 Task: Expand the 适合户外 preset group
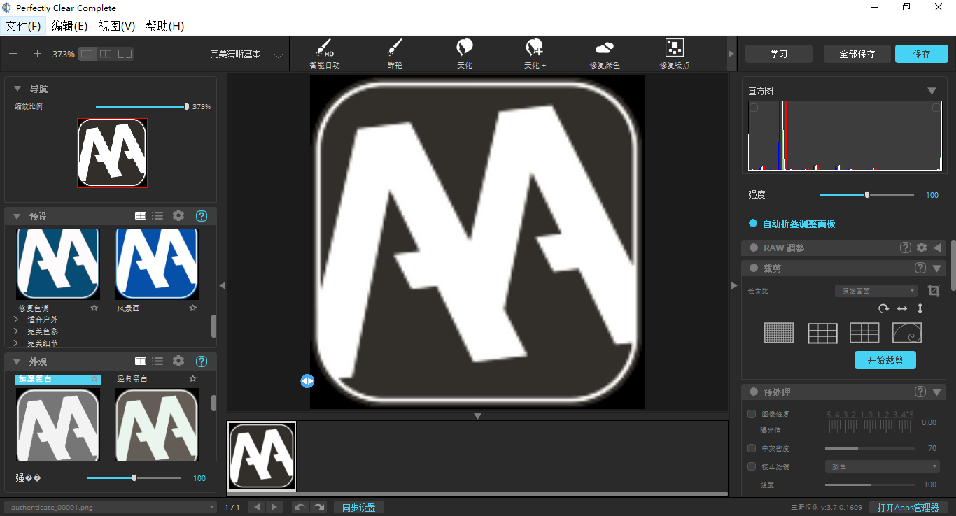click(16, 320)
